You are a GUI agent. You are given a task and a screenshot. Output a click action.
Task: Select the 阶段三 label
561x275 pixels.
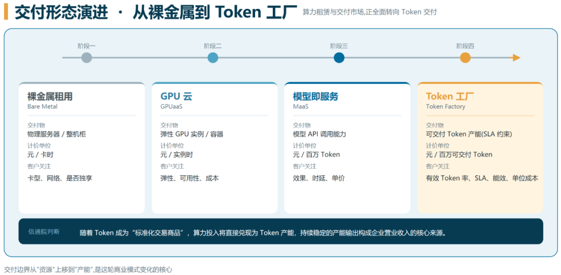coord(339,46)
